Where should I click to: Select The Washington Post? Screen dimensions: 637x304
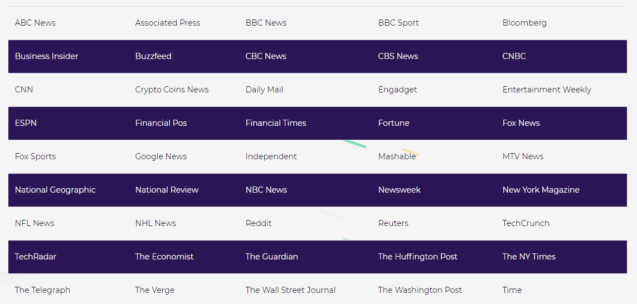coord(420,290)
